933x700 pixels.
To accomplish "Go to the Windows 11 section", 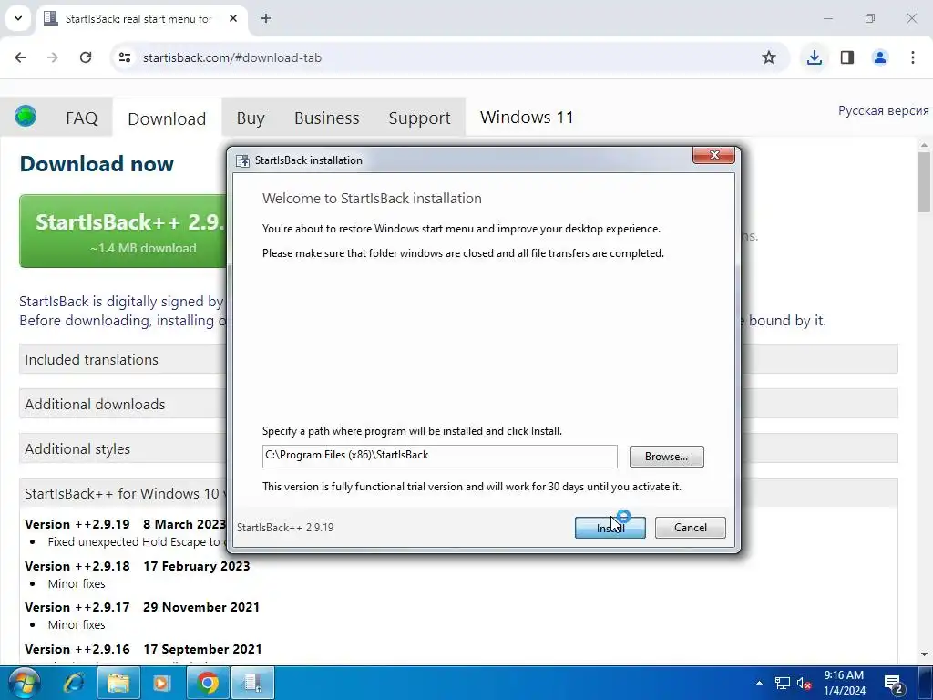I will click(x=527, y=118).
